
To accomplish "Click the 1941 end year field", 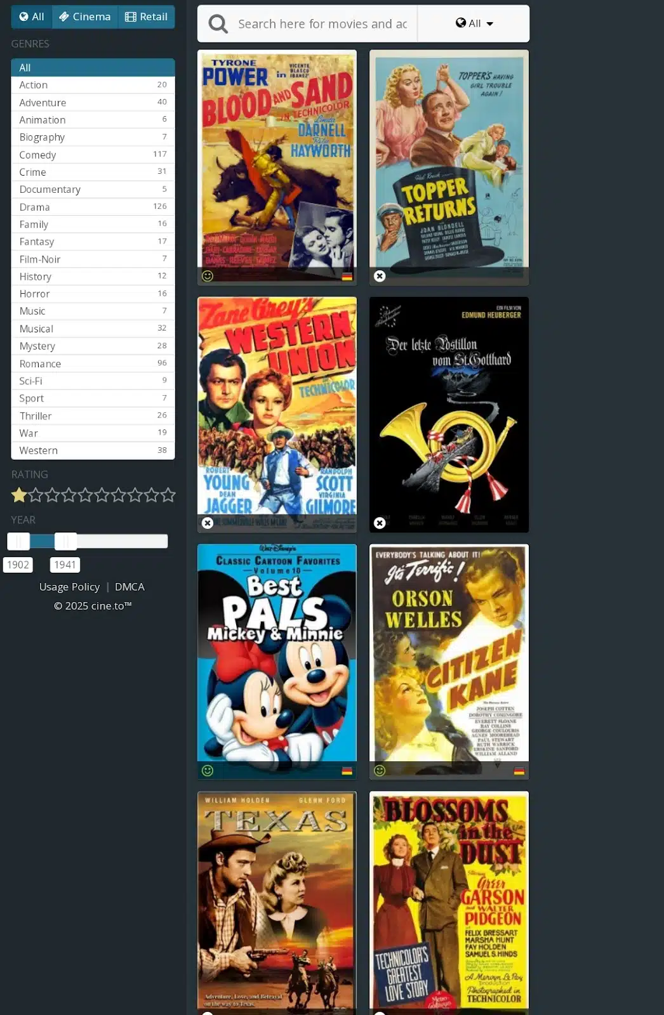I will coord(65,565).
